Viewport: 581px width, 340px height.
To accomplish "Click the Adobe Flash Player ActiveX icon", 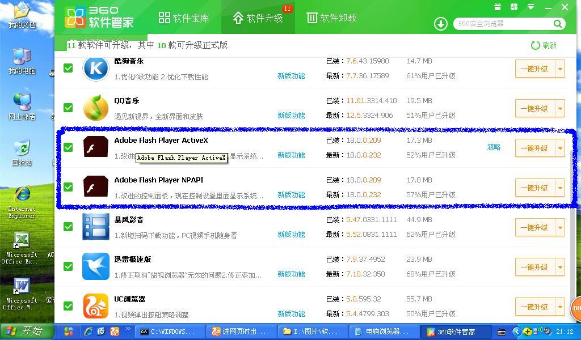I will point(96,147).
